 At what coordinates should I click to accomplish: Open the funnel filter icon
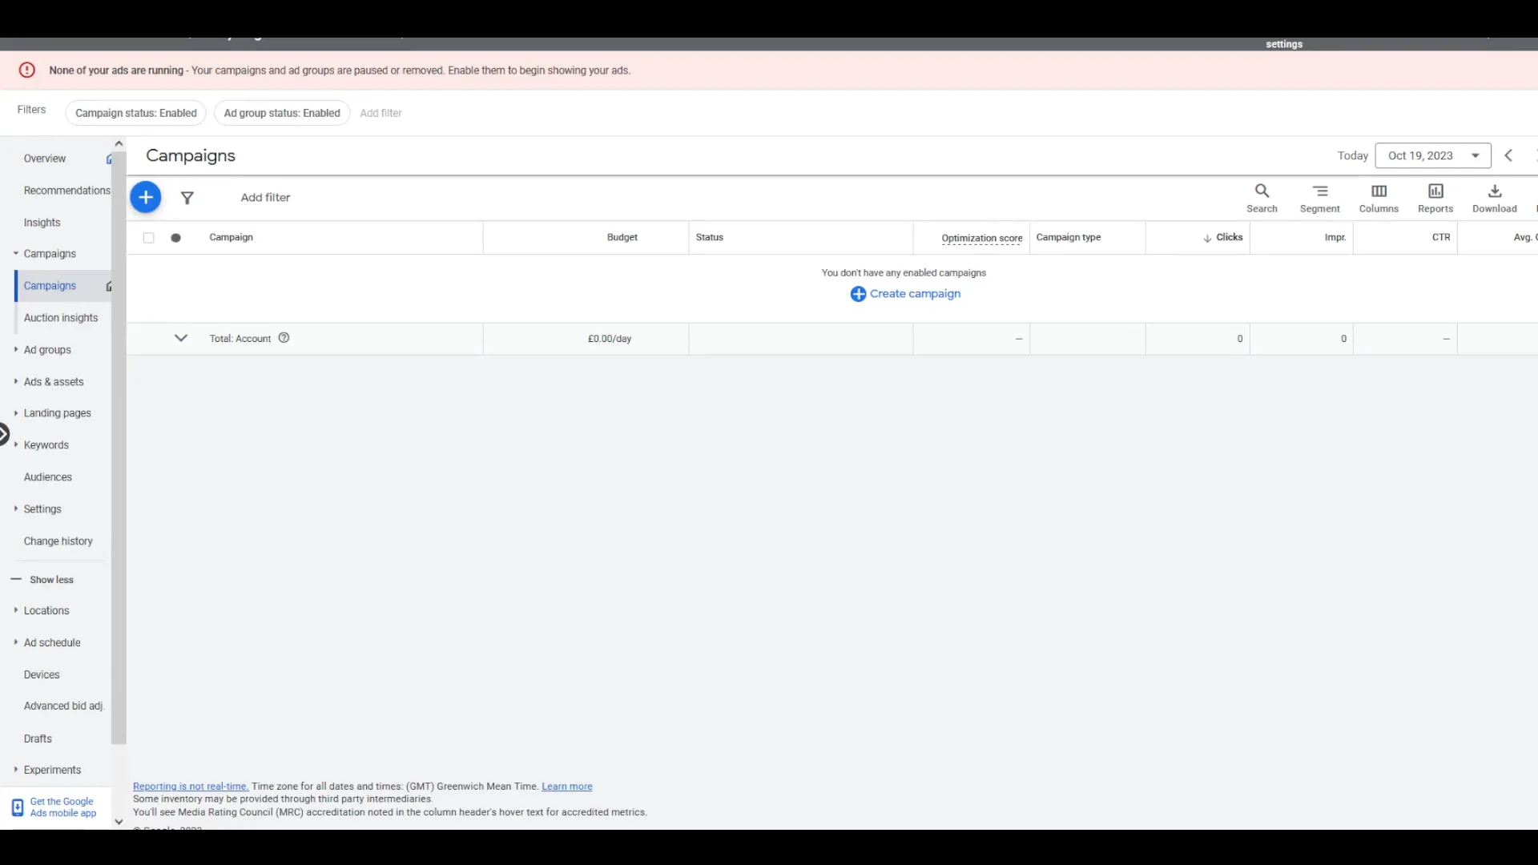click(187, 198)
